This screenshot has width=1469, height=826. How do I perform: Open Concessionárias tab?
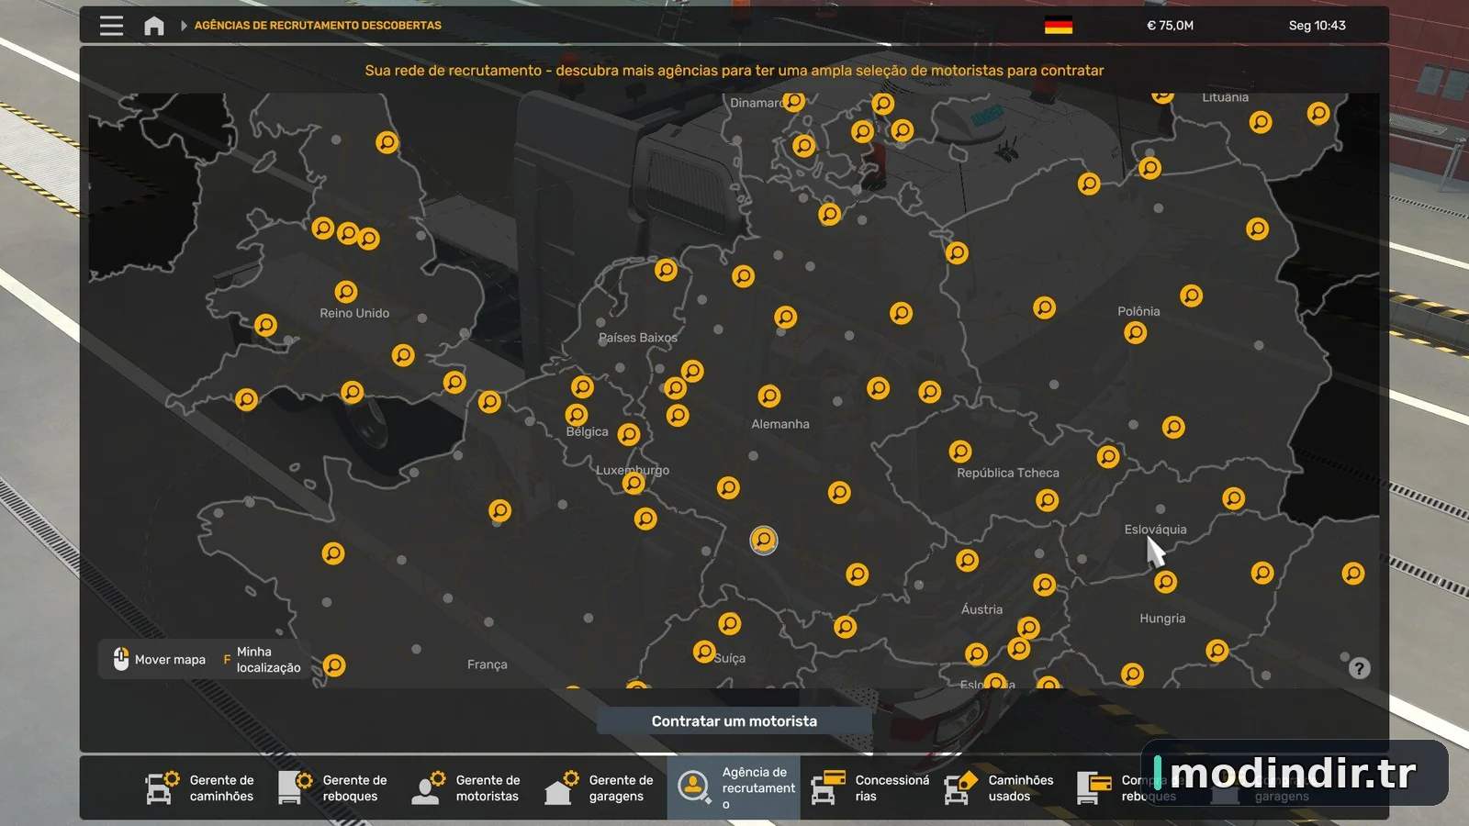867,787
